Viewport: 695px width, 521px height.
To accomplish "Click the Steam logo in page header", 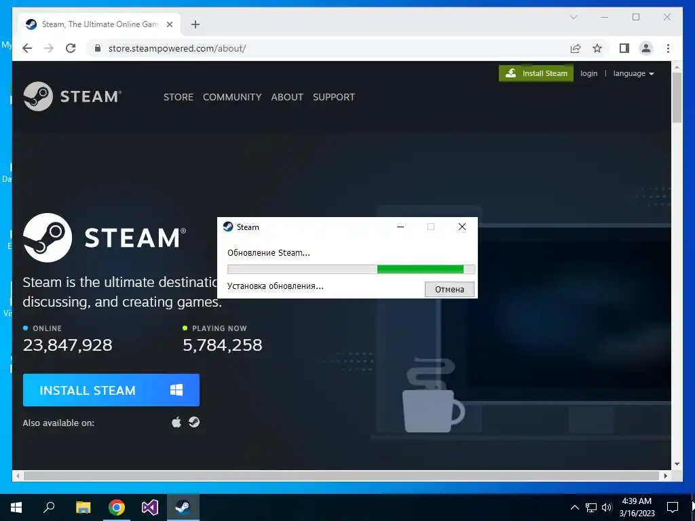I will click(x=72, y=96).
